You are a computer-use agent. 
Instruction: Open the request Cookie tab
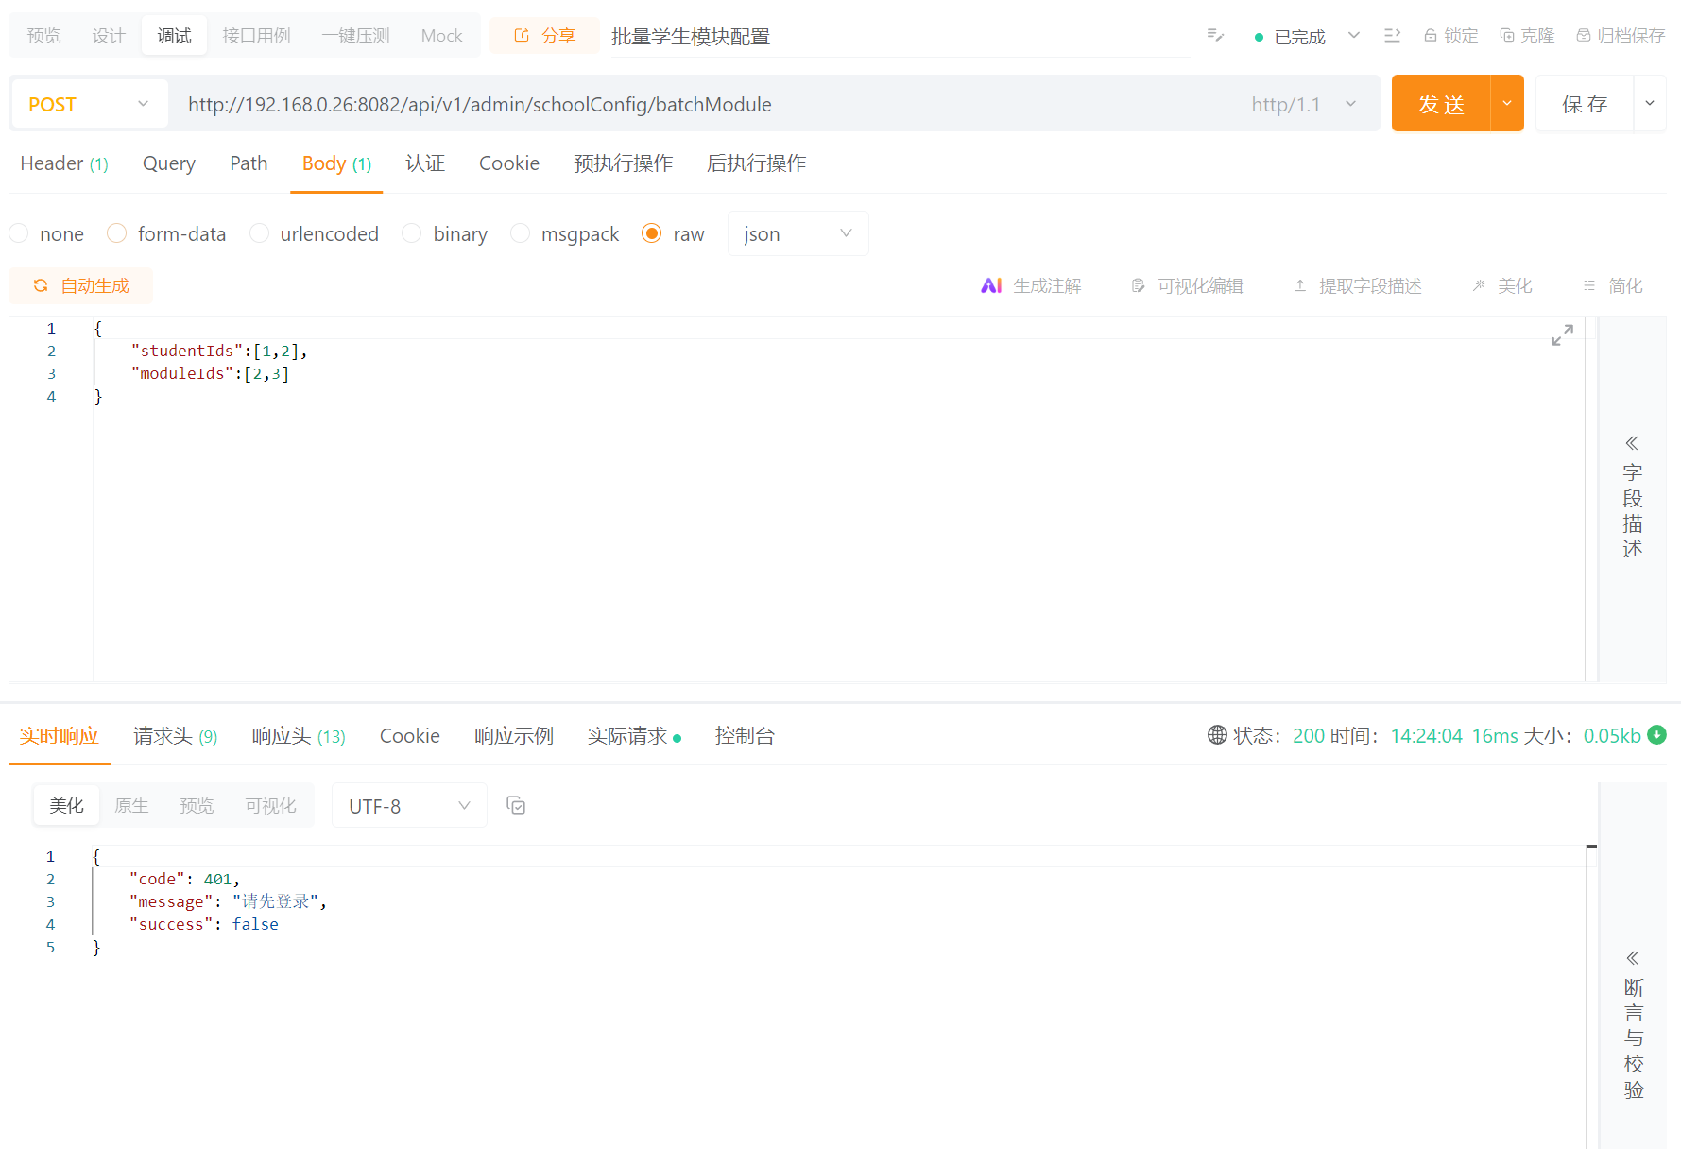point(509,163)
